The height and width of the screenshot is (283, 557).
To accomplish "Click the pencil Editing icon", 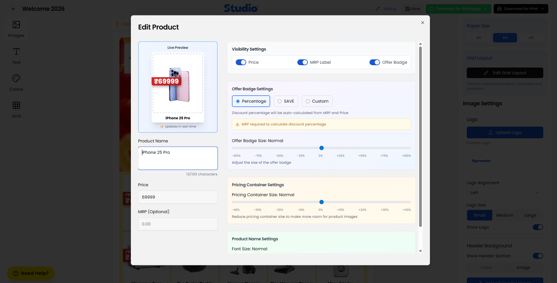I will (x=378, y=9).
